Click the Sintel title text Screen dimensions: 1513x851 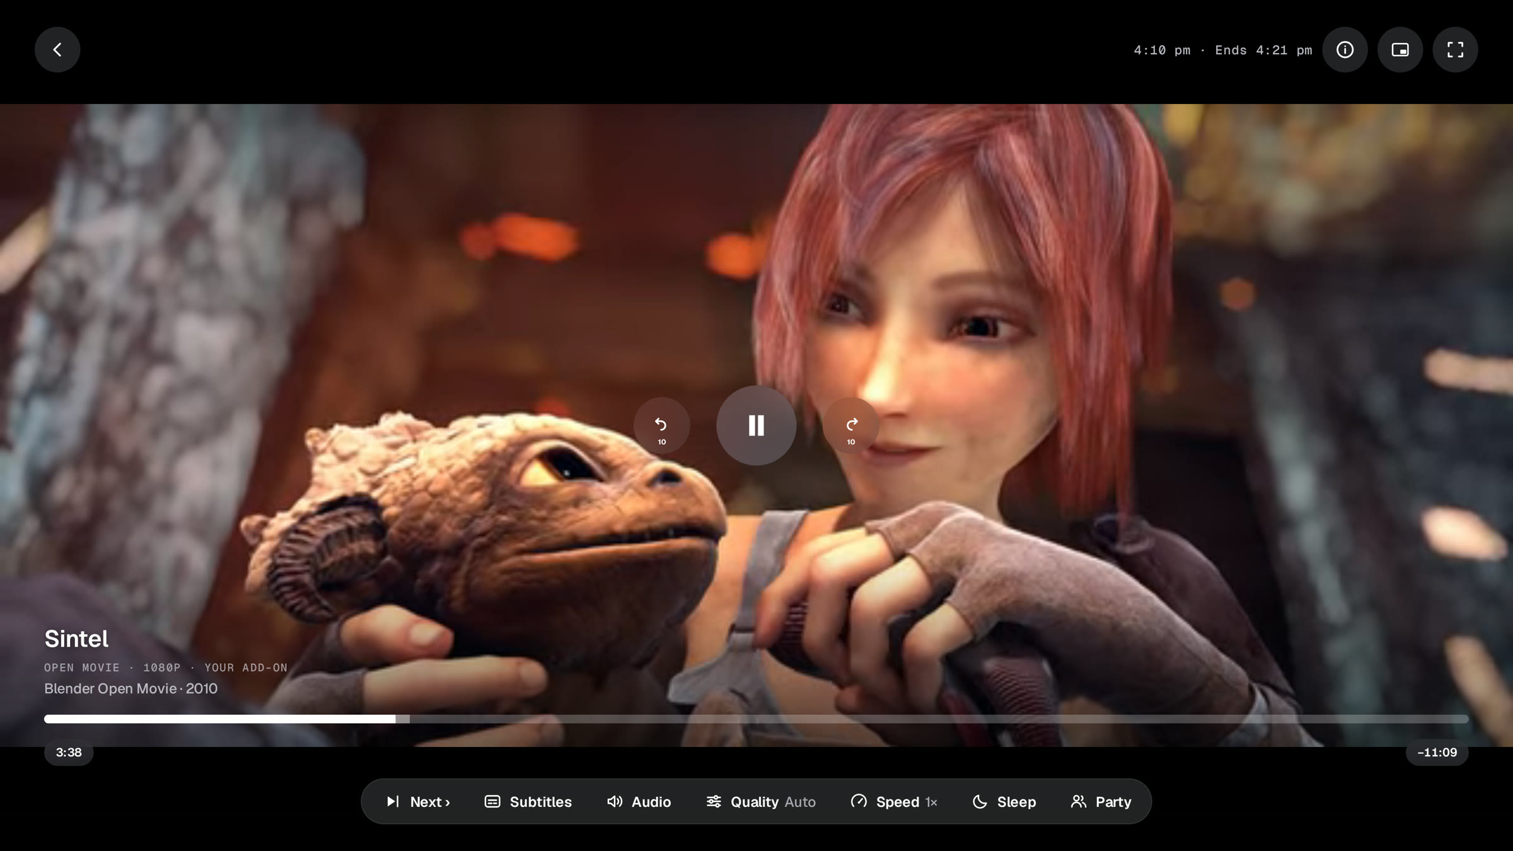click(76, 639)
